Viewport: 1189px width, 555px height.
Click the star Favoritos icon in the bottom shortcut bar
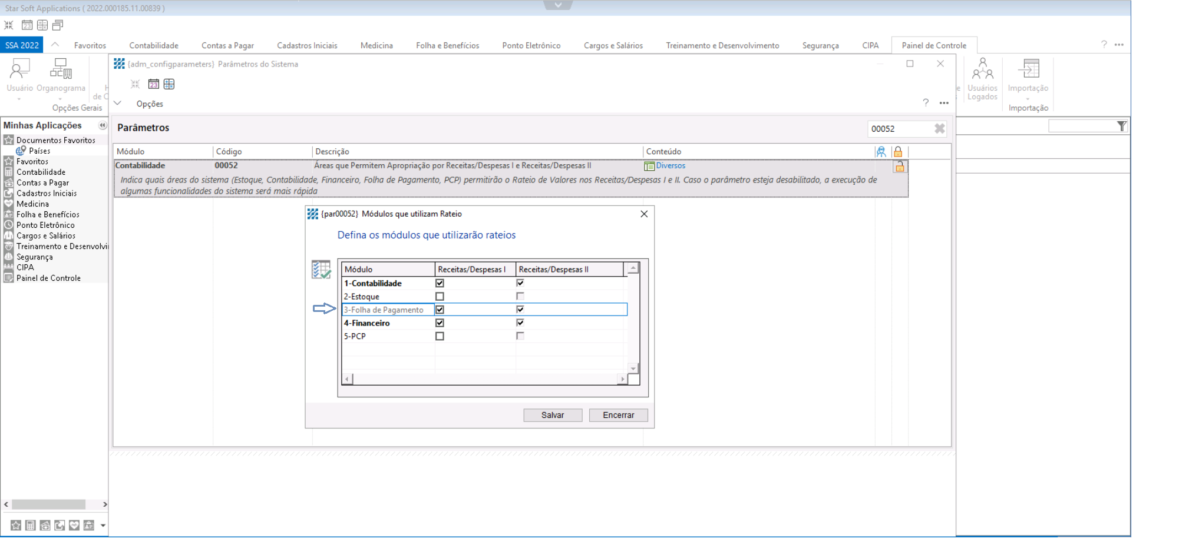(16, 526)
